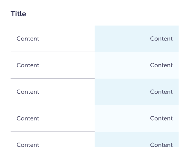Pick the fourth row's left Content text
The width and height of the screenshot is (188, 147).
[28, 118]
